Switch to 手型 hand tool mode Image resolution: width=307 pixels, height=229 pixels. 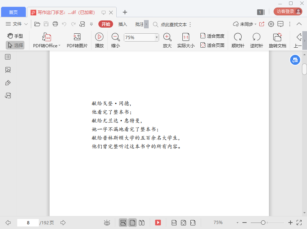coord(15,36)
